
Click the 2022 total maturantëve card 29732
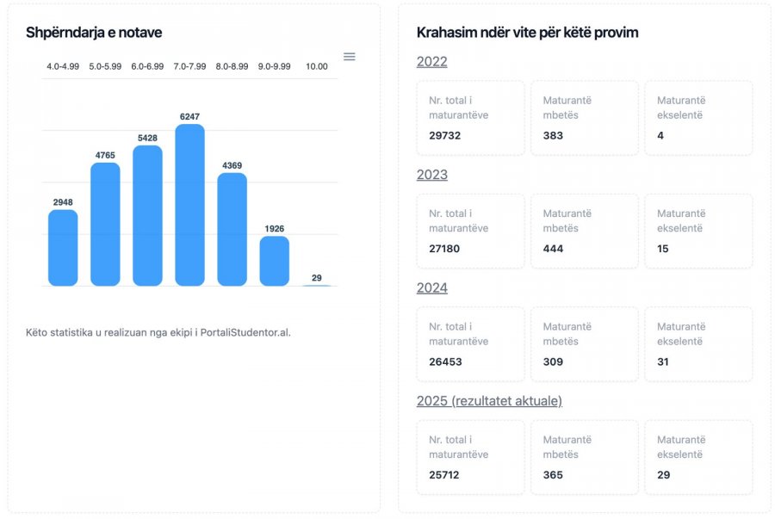pos(470,118)
